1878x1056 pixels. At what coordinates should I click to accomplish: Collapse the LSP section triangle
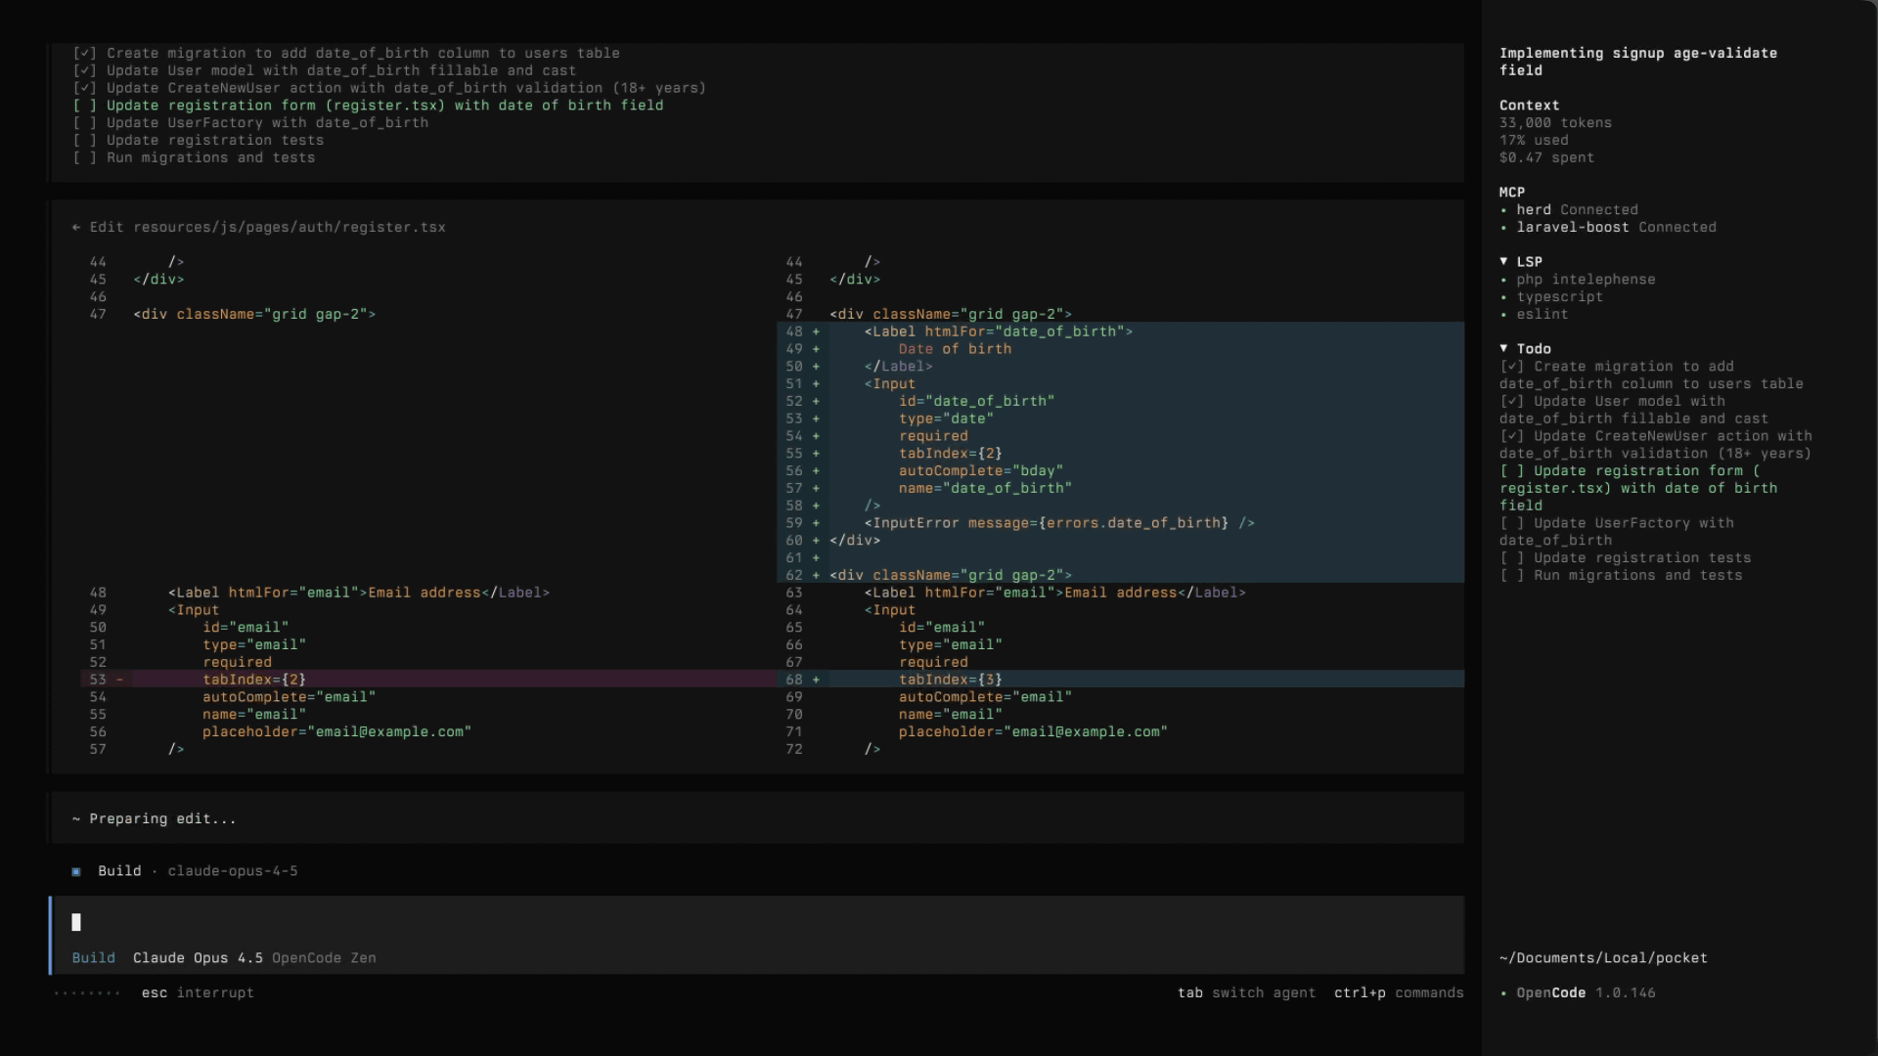pyautogui.click(x=1503, y=261)
